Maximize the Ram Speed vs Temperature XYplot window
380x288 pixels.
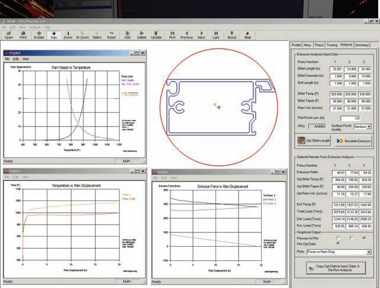pos(137,53)
